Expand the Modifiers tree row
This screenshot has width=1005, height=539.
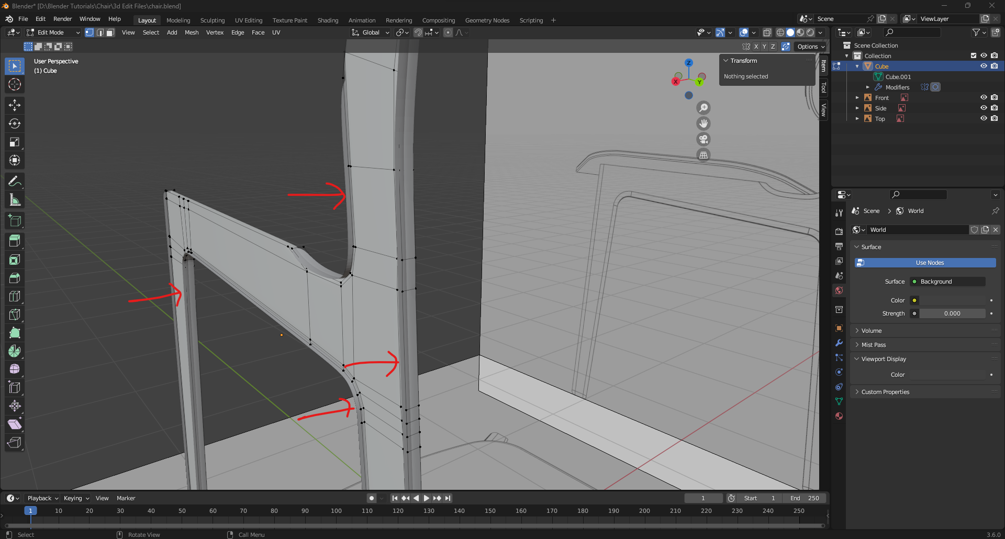(x=868, y=87)
